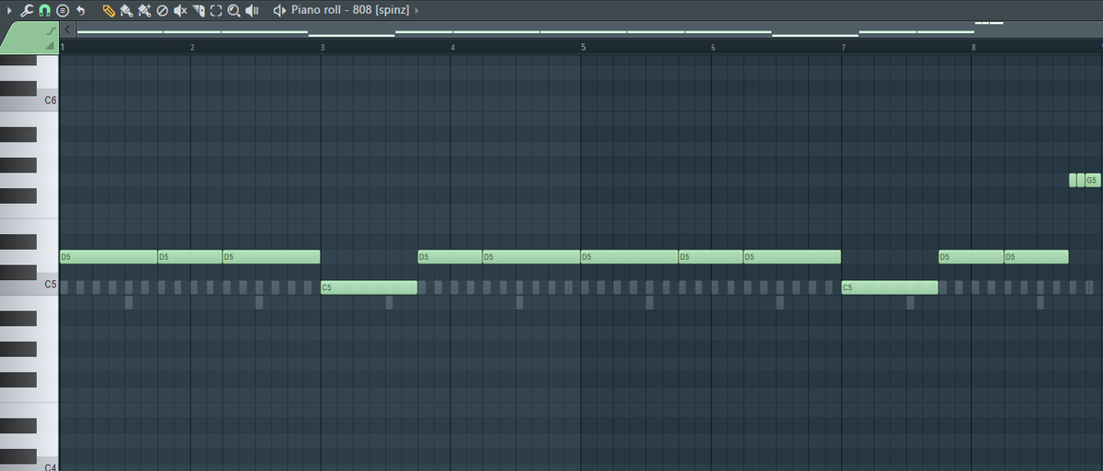Image resolution: width=1103 pixels, height=471 pixels.
Task: Activate the Playback scrub speaker tool
Action: pos(252,11)
